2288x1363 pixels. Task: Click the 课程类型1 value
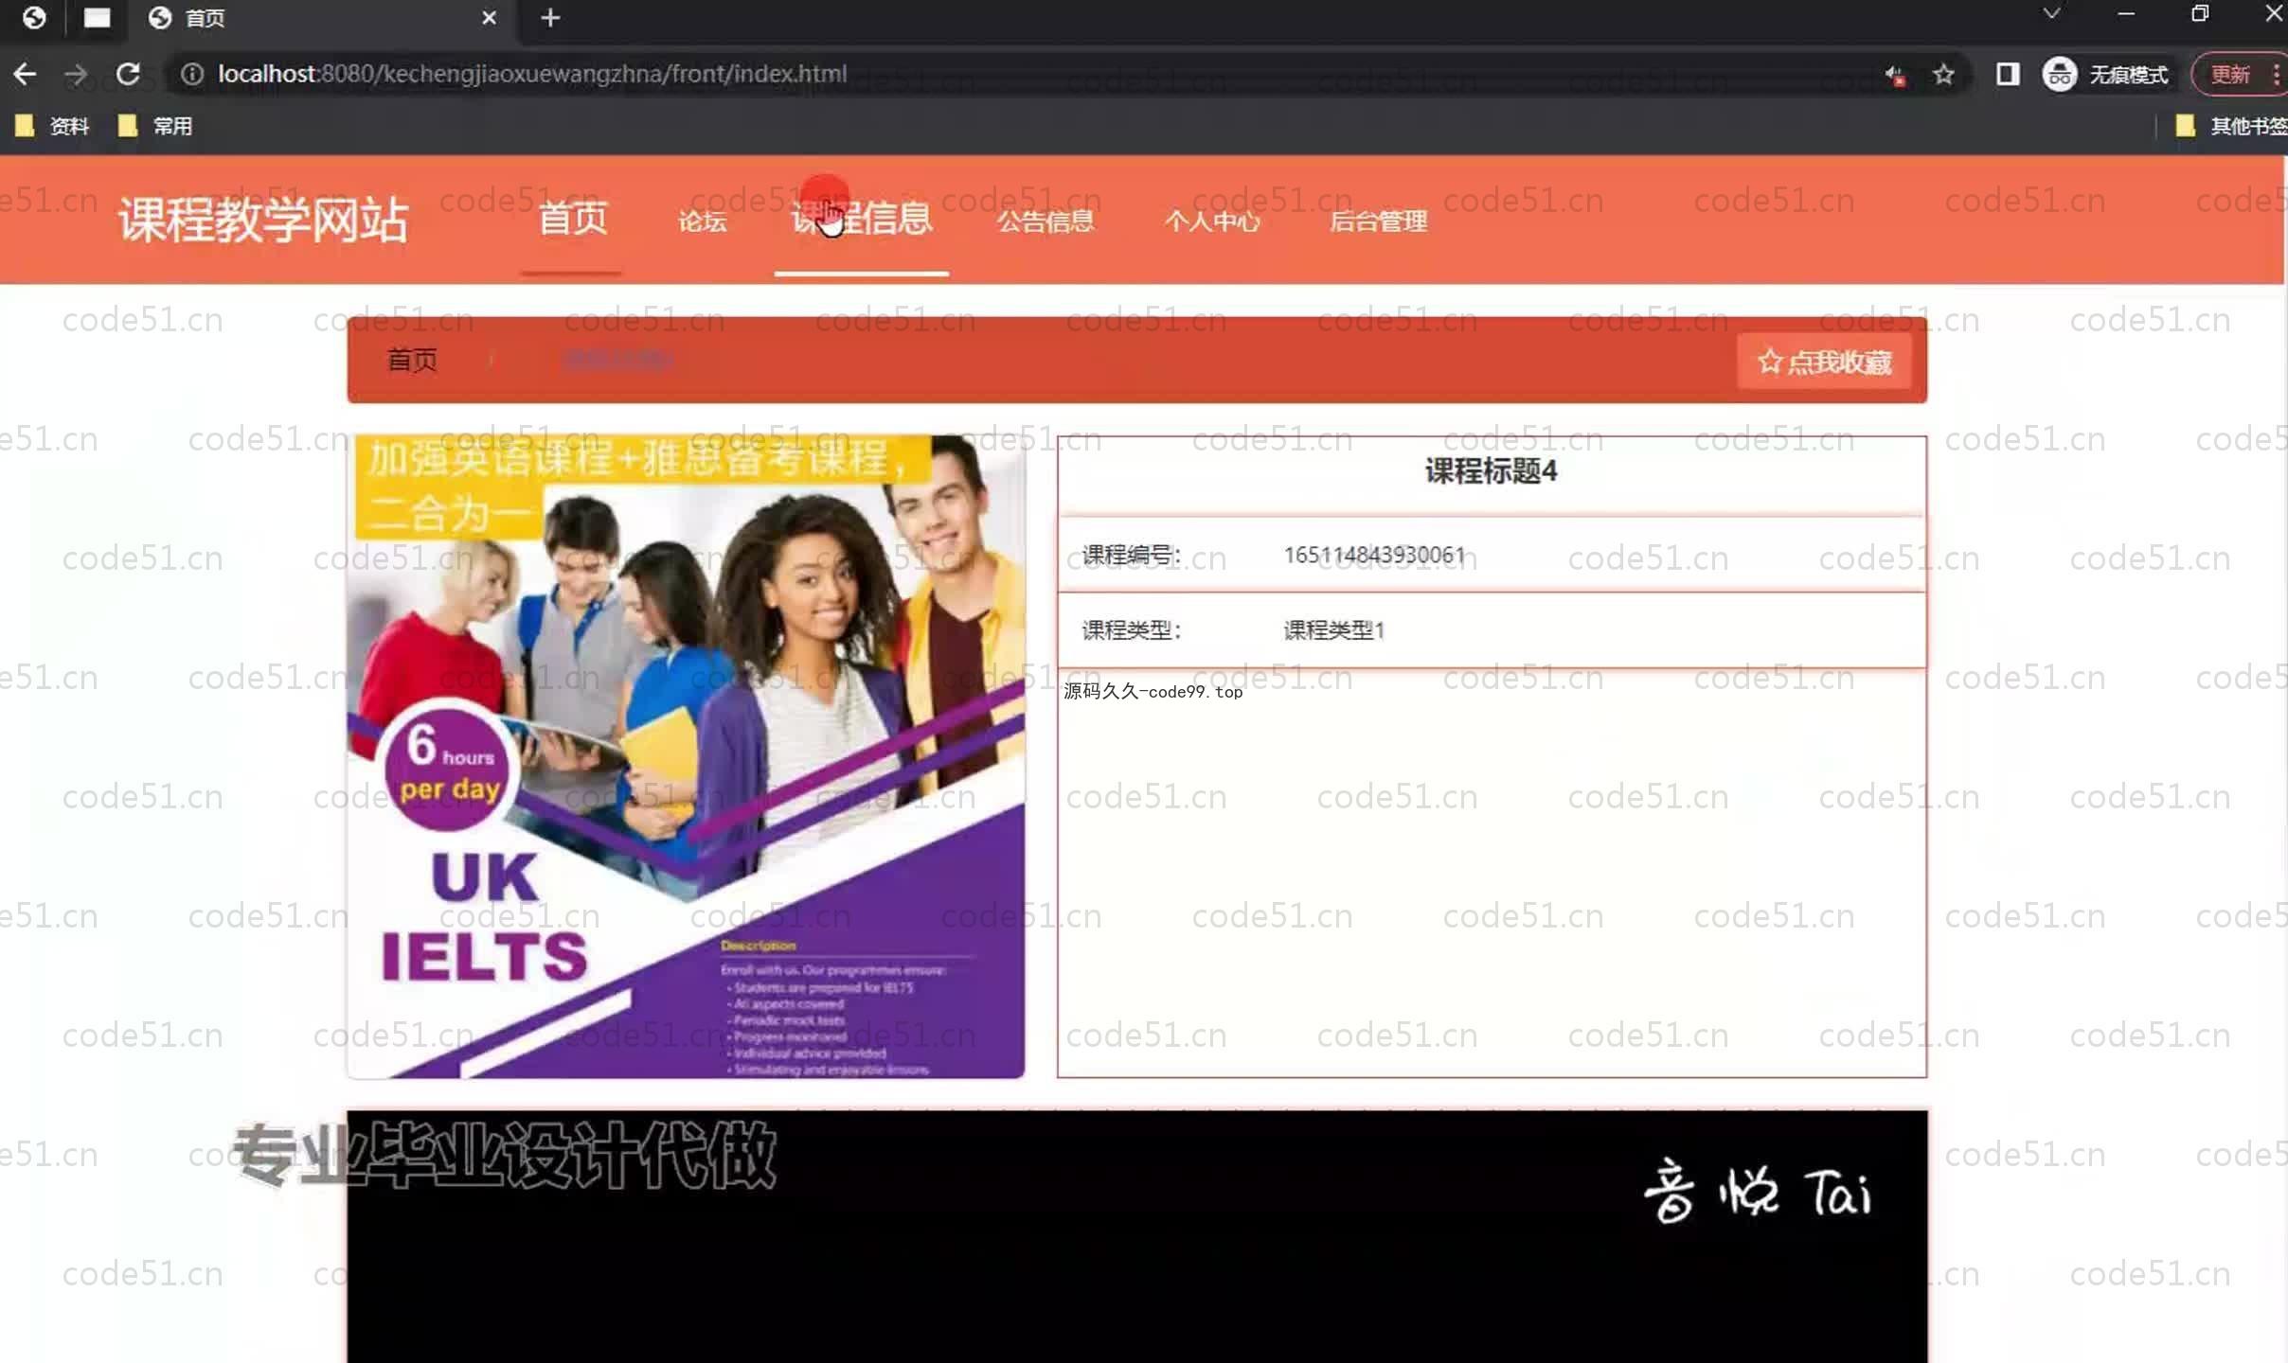tap(1333, 630)
